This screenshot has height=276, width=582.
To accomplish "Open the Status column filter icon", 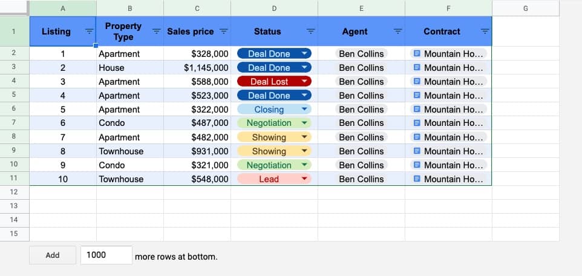I will point(311,31).
